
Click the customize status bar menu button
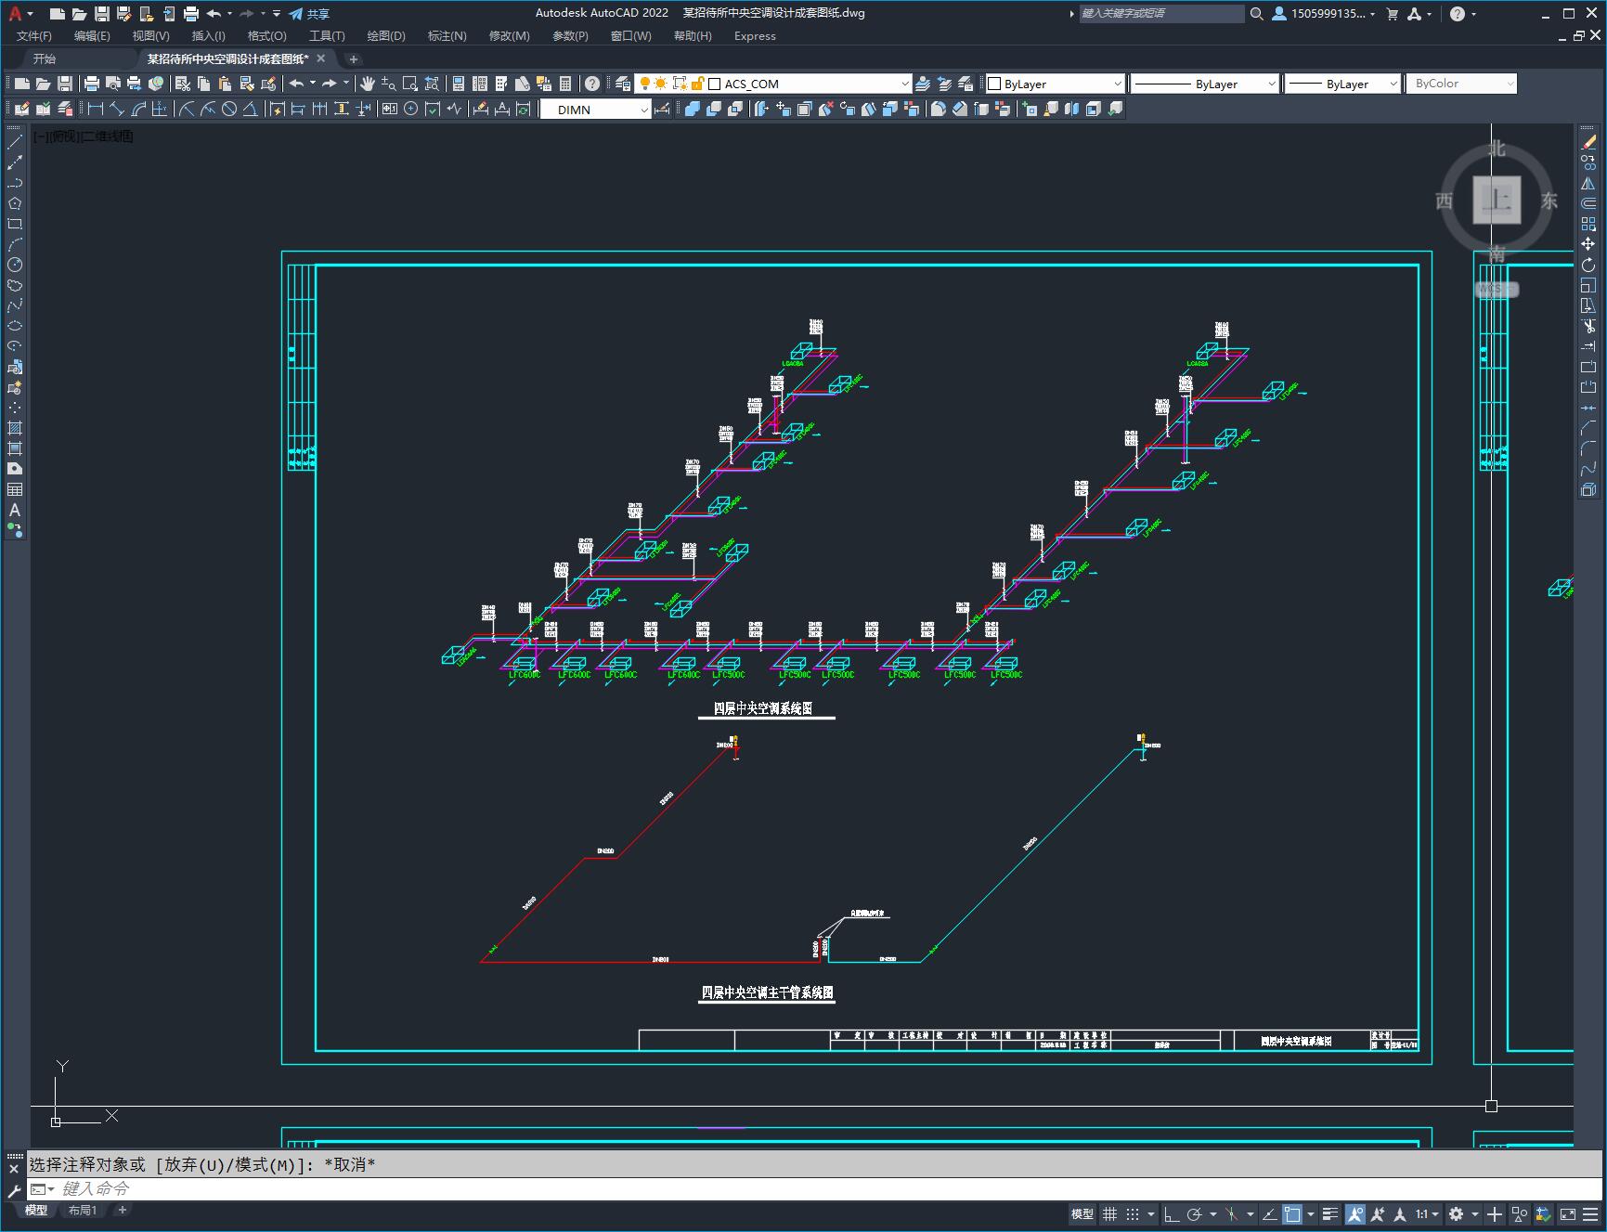(1590, 1213)
